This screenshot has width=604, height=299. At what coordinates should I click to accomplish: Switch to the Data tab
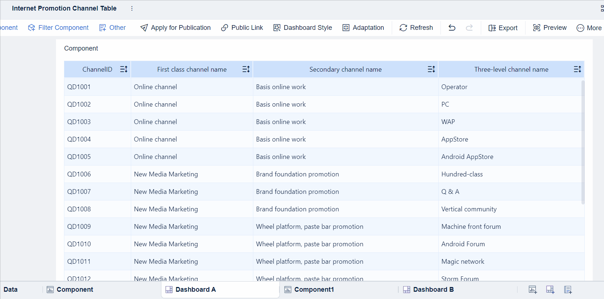click(x=11, y=290)
